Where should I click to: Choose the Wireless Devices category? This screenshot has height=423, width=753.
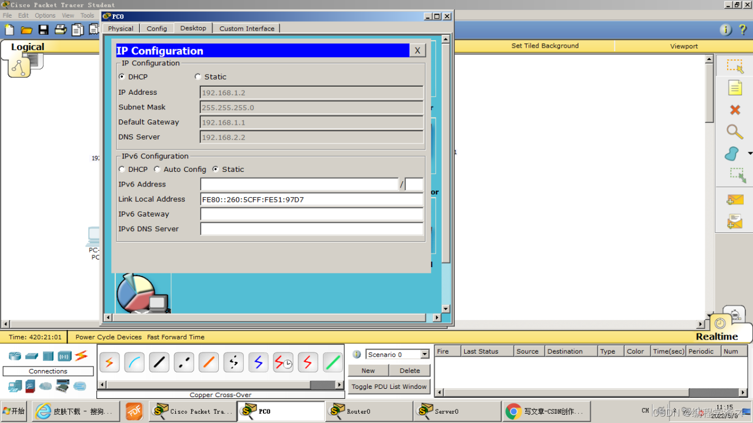pyautogui.click(x=64, y=356)
